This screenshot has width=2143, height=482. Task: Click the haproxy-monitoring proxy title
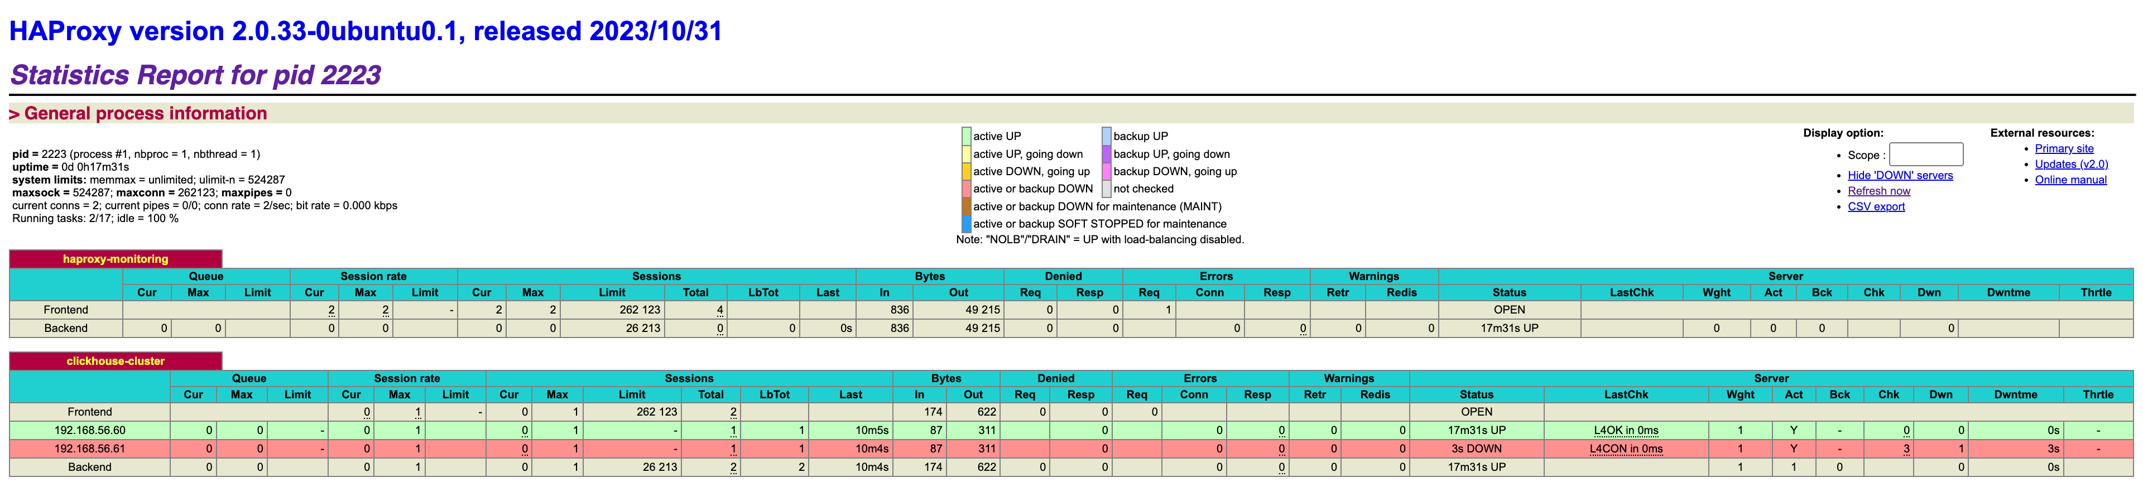(116, 259)
